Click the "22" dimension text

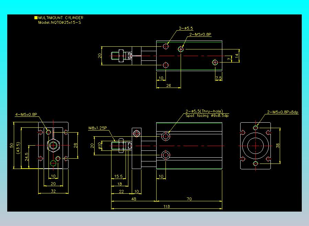pos(121,191)
